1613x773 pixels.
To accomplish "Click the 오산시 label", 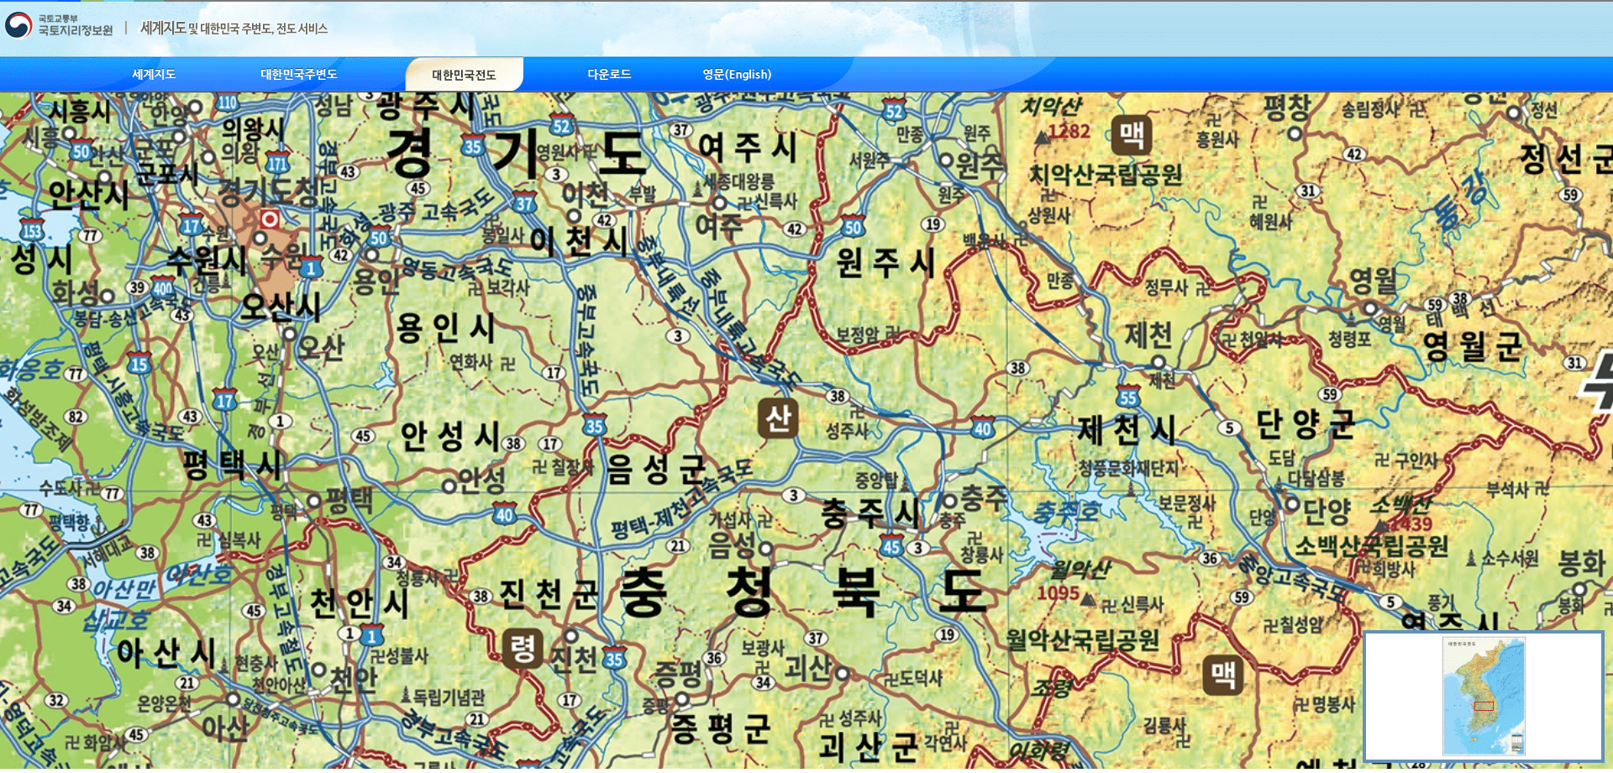I will click(280, 307).
